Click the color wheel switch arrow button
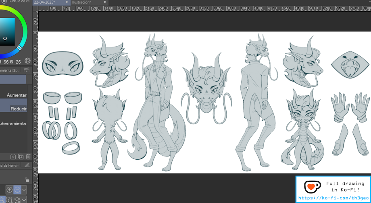Screen dimensions: 371x203 click(27, 61)
